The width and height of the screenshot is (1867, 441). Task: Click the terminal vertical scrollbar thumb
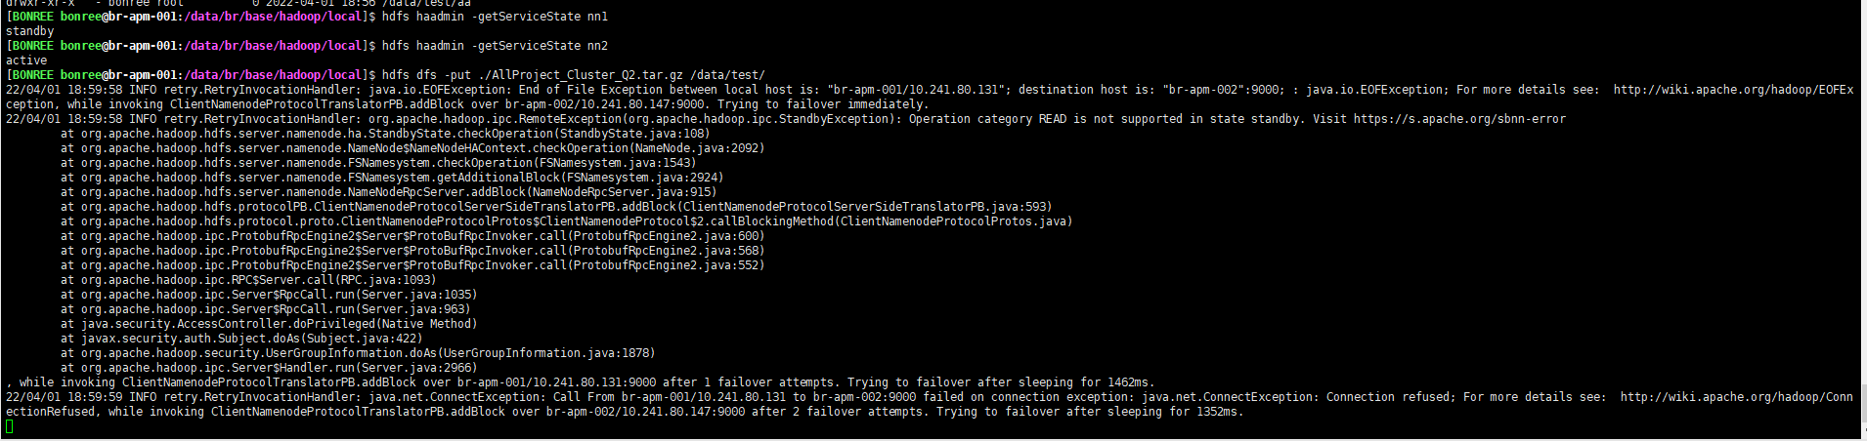(x=1862, y=402)
